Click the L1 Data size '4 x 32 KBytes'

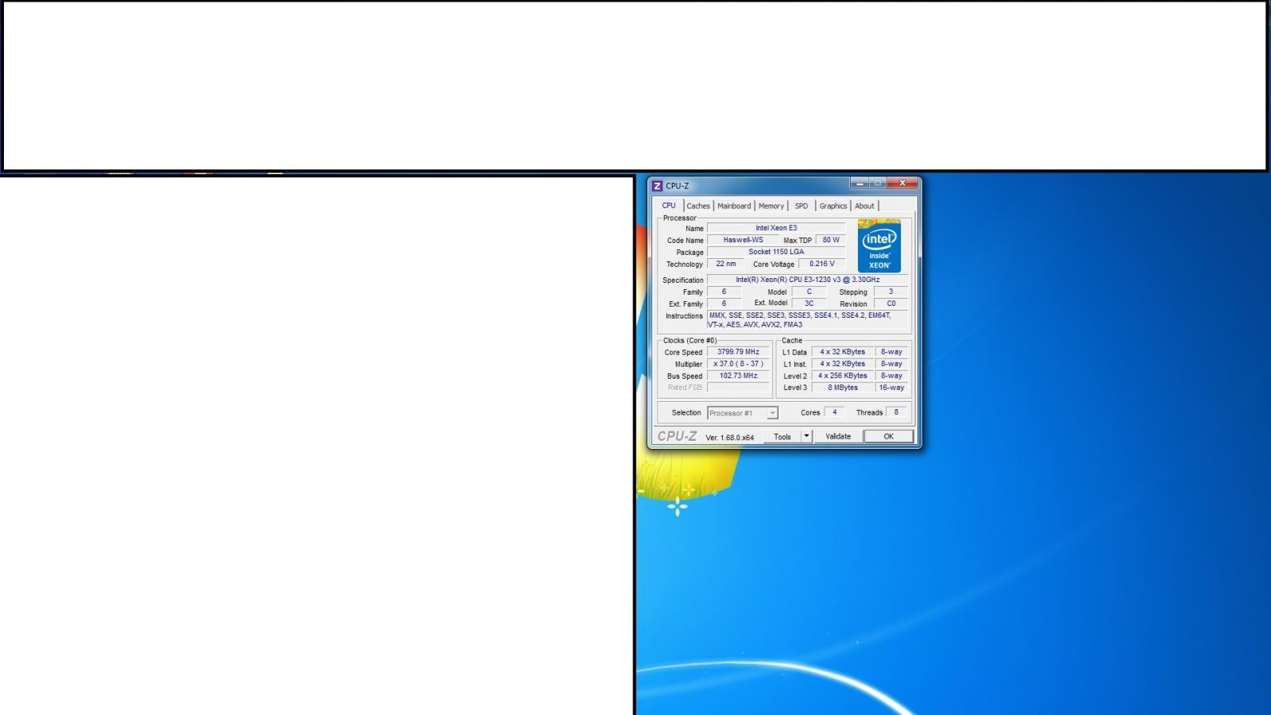coord(842,352)
